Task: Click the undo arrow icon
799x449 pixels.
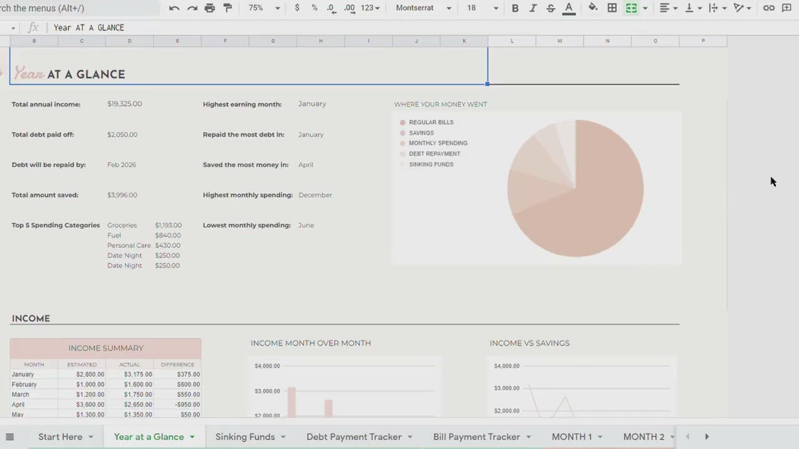Action: coord(174,8)
